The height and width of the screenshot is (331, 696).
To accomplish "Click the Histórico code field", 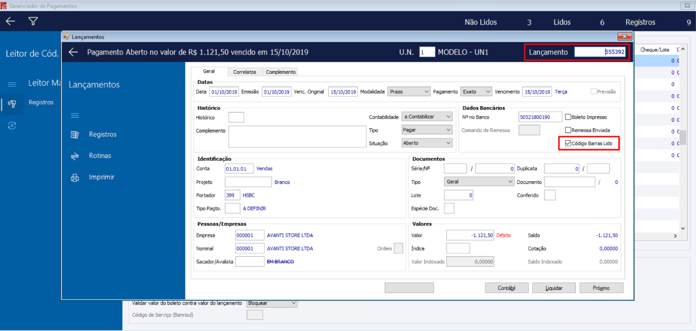I will click(x=236, y=117).
